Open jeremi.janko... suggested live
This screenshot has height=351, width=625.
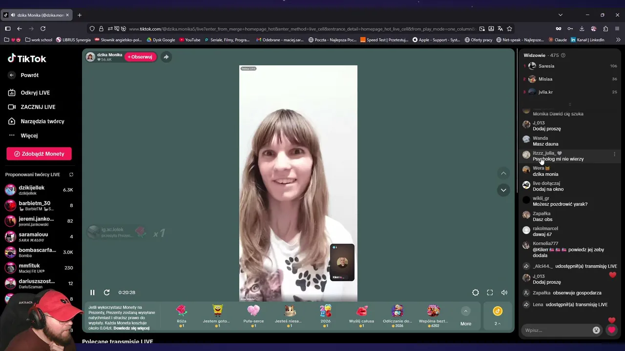pyautogui.click(x=39, y=221)
